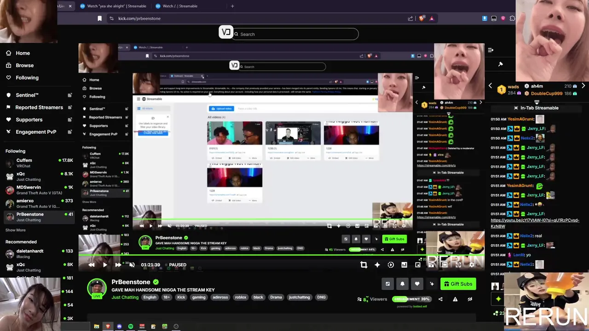This screenshot has width=589, height=331.
Task: Open Reported Streamers page
Action: click(x=39, y=107)
